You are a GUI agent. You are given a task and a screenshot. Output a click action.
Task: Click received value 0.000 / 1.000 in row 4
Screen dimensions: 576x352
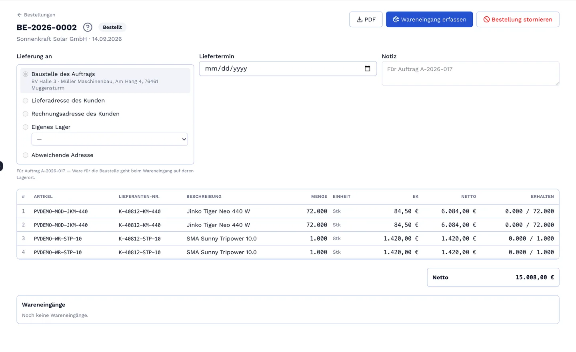(x=531, y=252)
